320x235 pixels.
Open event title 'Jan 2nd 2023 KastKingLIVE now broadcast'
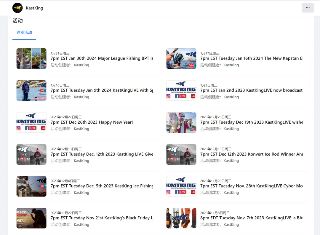252,90
